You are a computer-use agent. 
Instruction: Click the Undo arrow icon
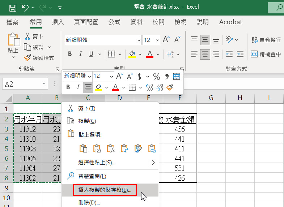pos(25,7)
